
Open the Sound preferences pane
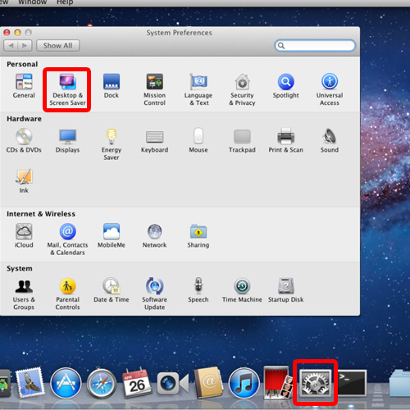330,141
